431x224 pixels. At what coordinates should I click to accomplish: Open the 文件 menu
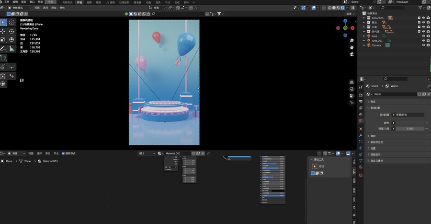pyautogui.click(x=7, y=2)
